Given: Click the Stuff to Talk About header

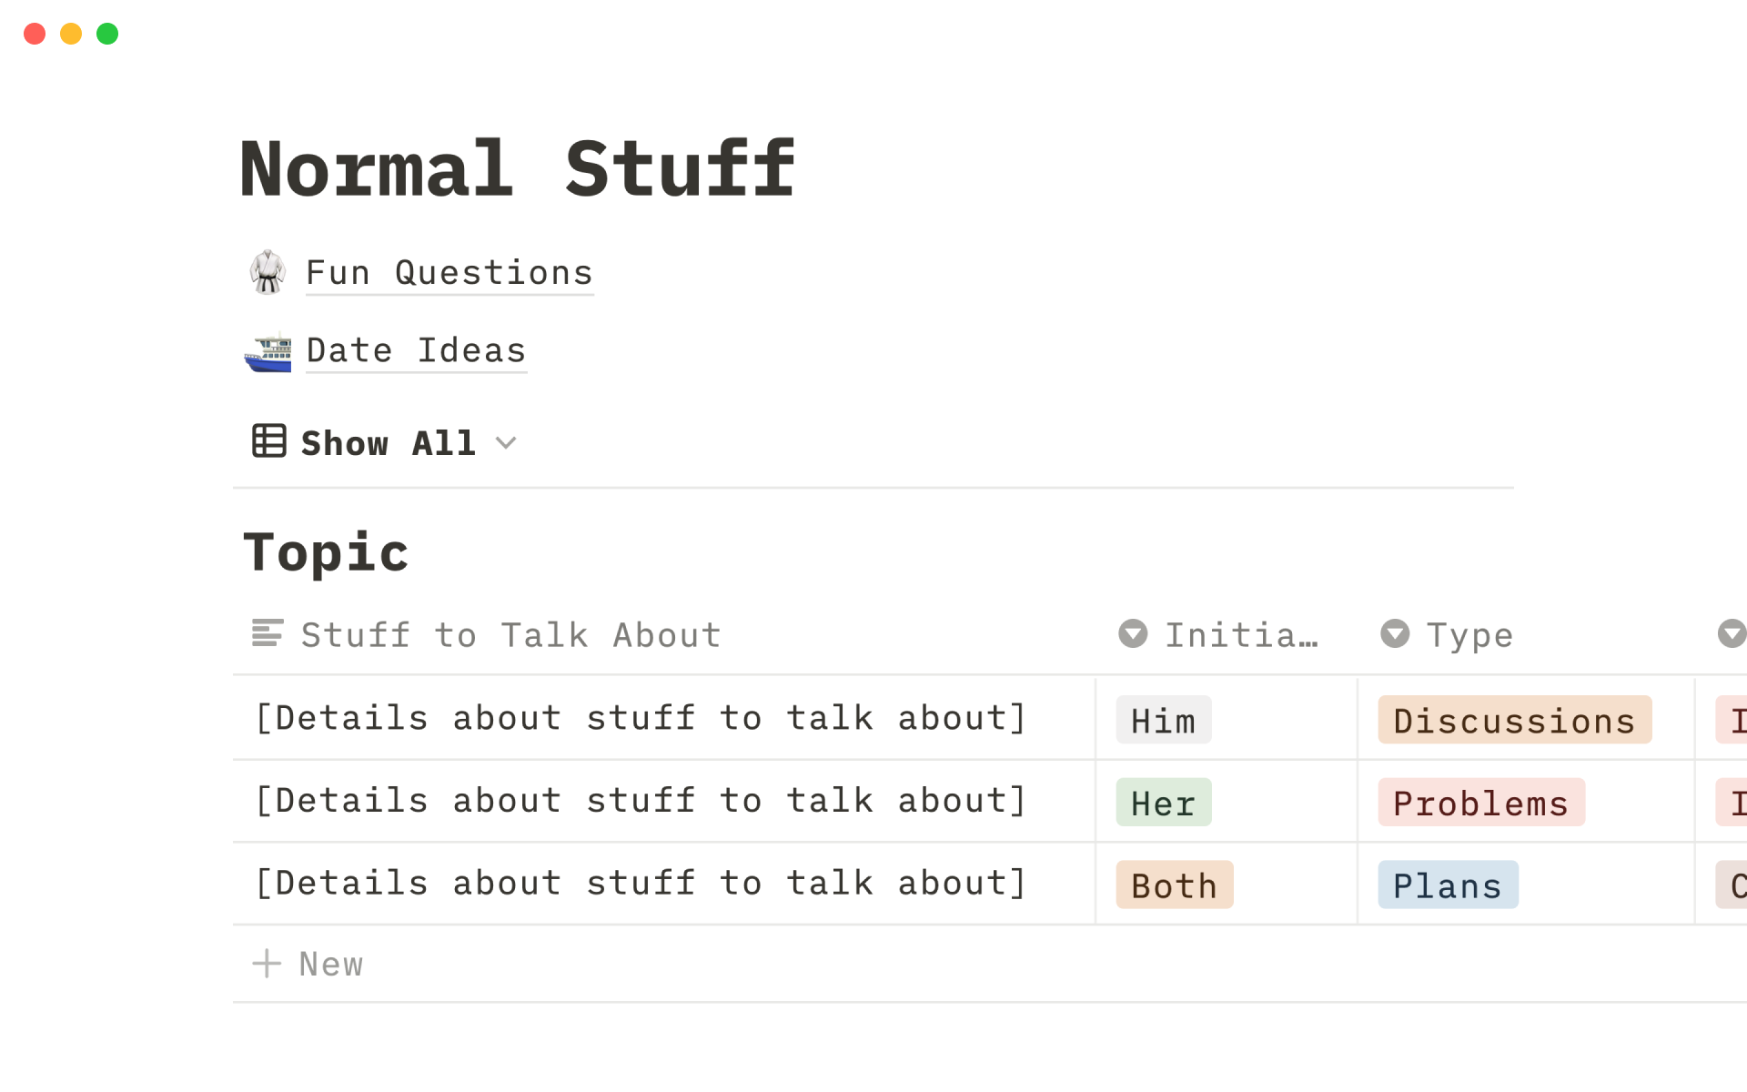Looking at the screenshot, I should (510, 635).
